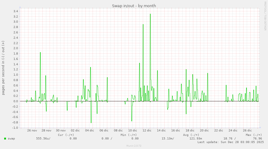Click the 26 dic date label
This screenshot has width=268, height=149.
point(247,130)
